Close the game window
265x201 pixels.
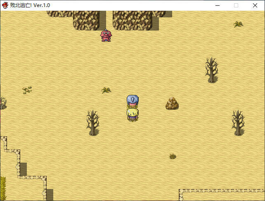click(255, 5)
